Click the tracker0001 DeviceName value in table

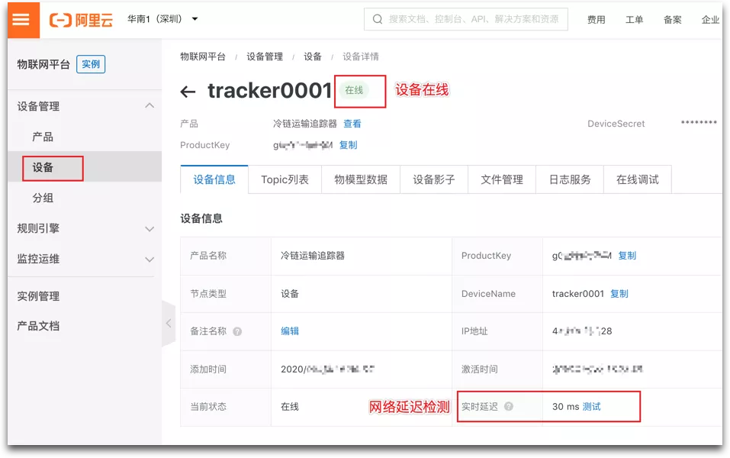[x=577, y=294]
